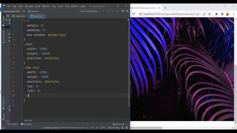Open the Tools menu
Viewport: 237px width, 133px height.
pyautogui.click(x=60, y=6)
